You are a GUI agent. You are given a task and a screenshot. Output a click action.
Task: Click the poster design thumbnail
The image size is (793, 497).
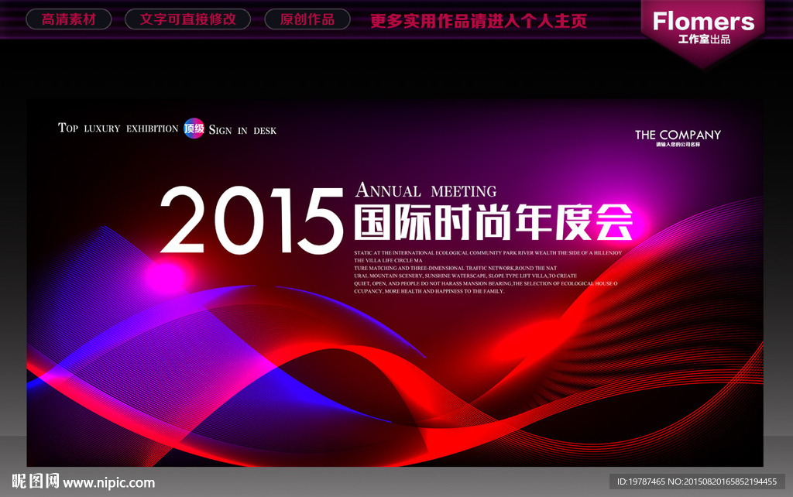pos(395,283)
